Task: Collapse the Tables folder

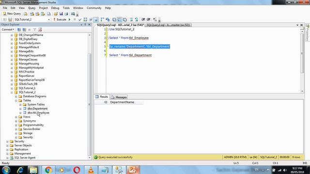Action: [x=16, y=101]
